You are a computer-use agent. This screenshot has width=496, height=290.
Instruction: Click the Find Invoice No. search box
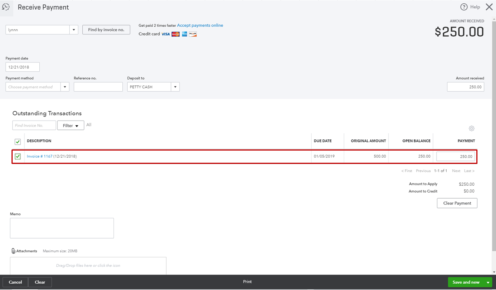34,125
